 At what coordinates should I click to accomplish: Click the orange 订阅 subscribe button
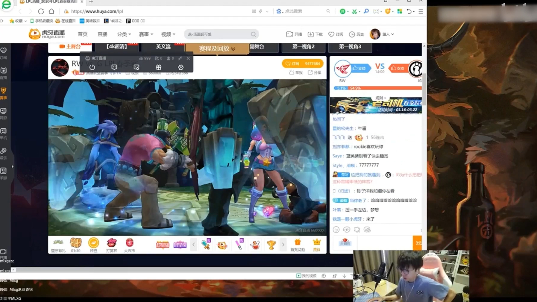click(303, 63)
